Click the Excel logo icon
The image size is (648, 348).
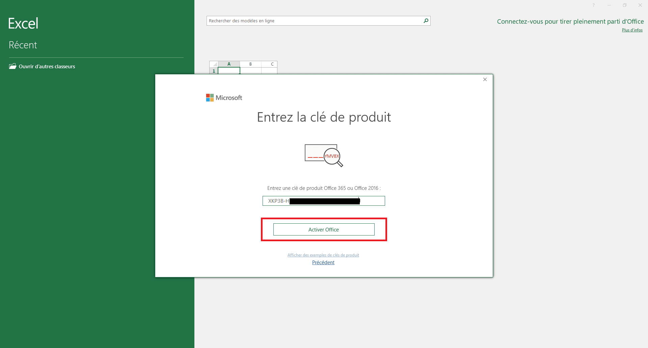click(x=23, y=23)
